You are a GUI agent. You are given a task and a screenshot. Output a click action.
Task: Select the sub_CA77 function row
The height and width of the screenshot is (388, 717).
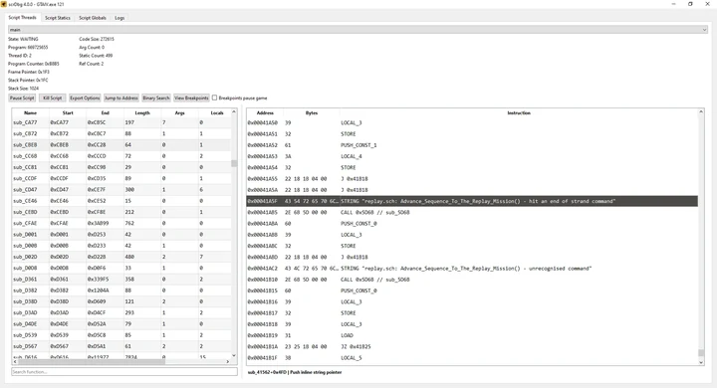click(121, 122)
